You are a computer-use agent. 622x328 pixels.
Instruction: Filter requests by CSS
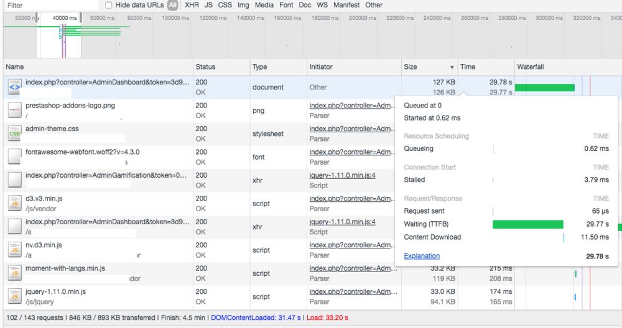[225, 5]
